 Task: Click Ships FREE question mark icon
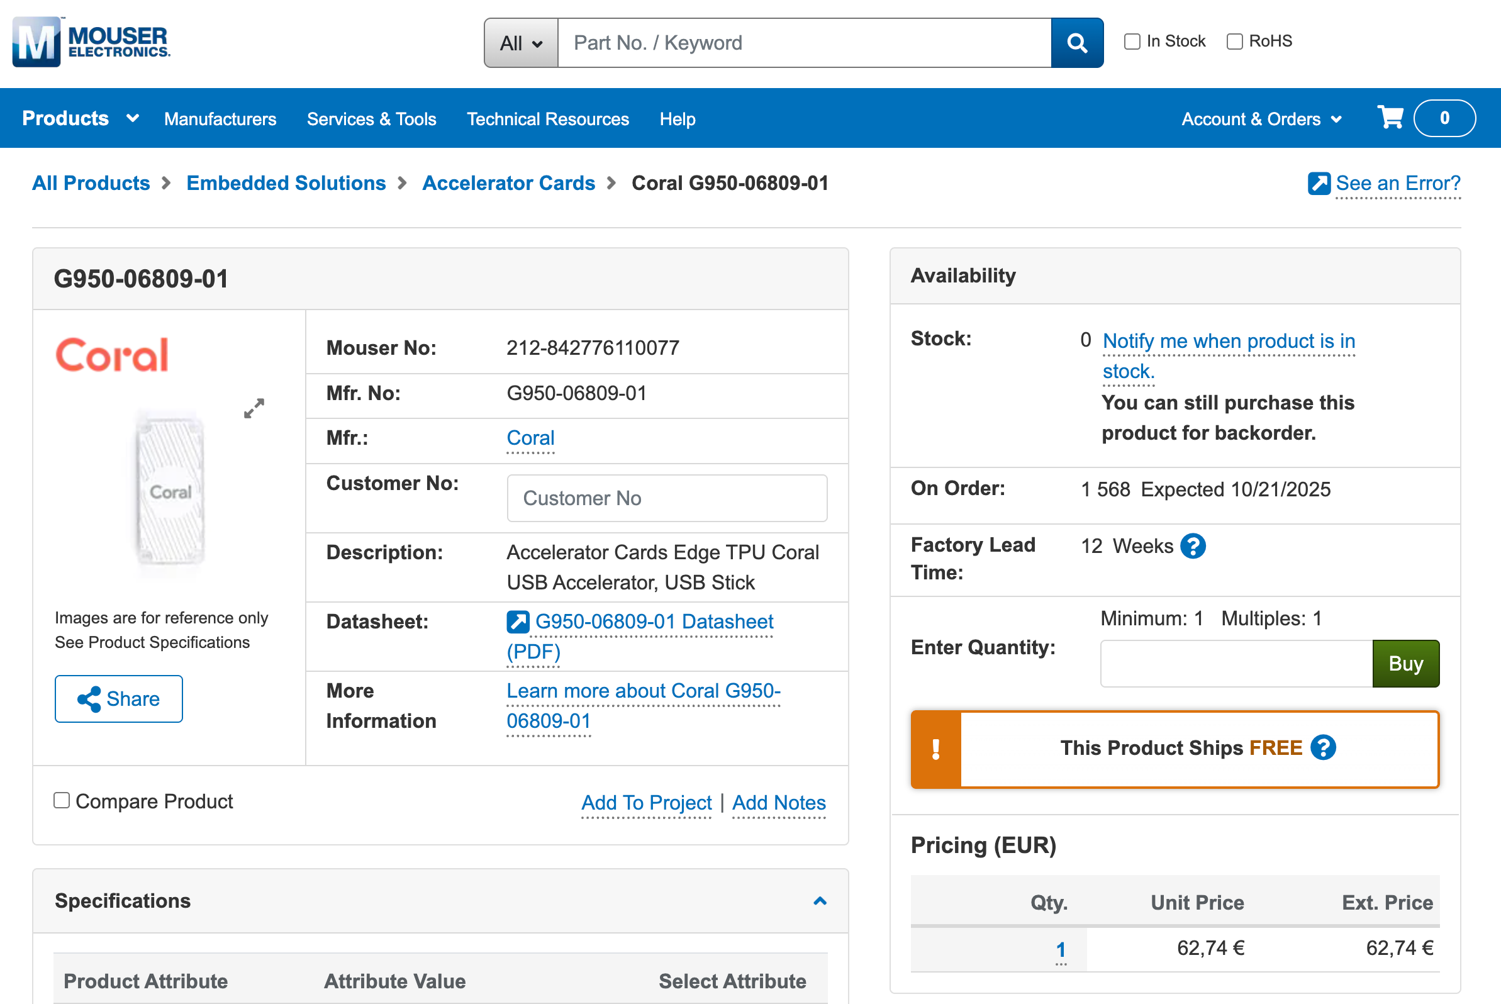(1323, 747)
